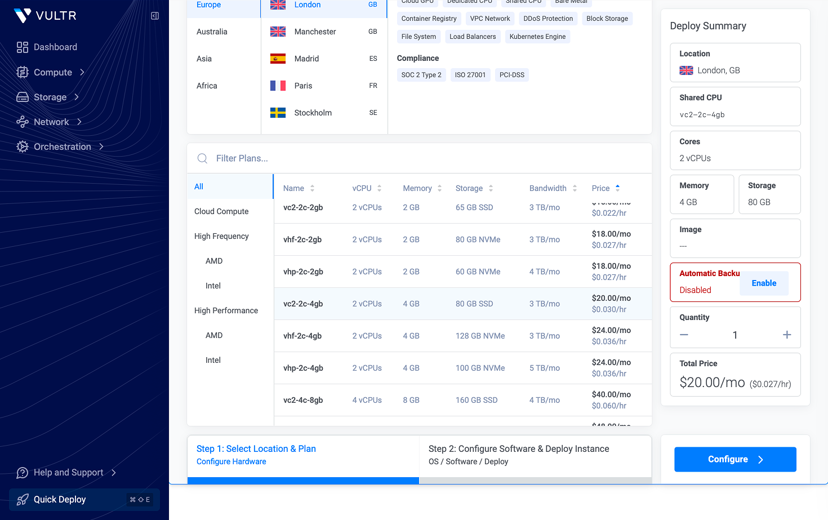828x520 pixels.
Task: Select the All plans tab
Action: tap(230, 186)
